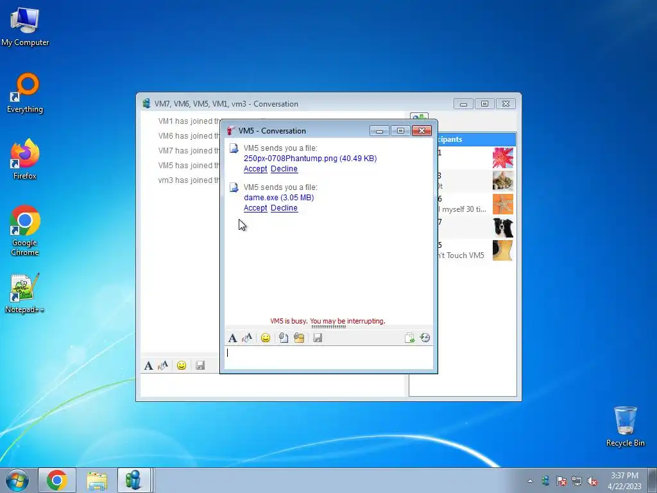Screen dimensions: 657x493
Task: Click the VM5 conversation message input box
Action: (329, 358)
